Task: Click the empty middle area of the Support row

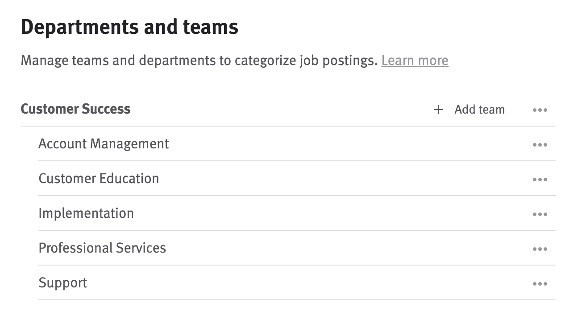Action: point(312,283)
